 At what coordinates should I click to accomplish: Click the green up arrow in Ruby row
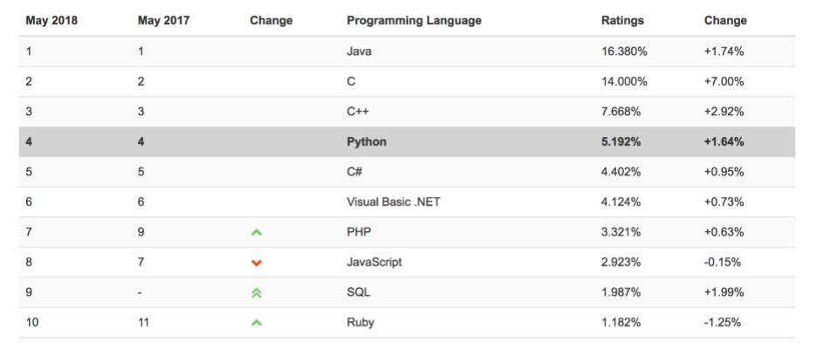(x=257, y=323)
